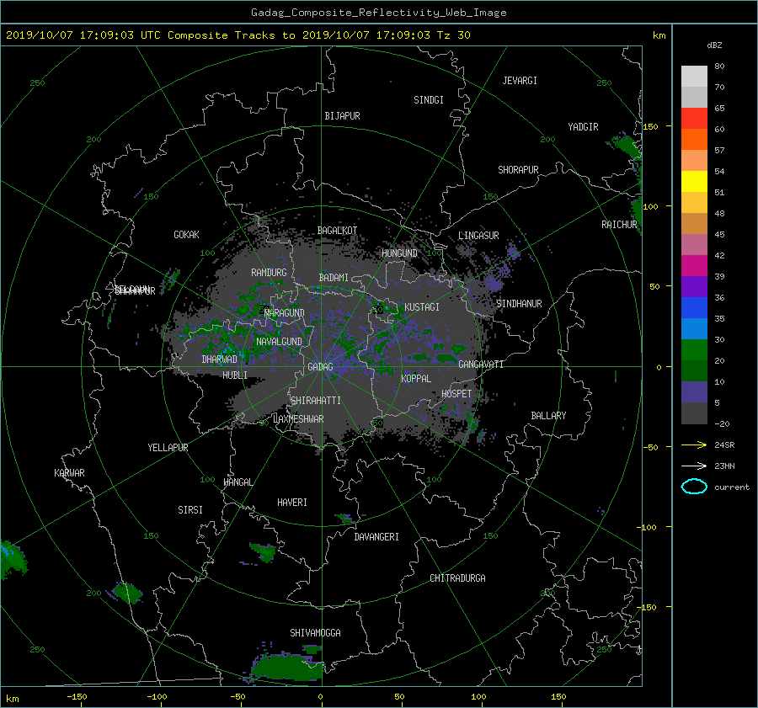Screen dimensions: 758x708
Task: Click the KOPPAL city label
Action: click(416, 379)
